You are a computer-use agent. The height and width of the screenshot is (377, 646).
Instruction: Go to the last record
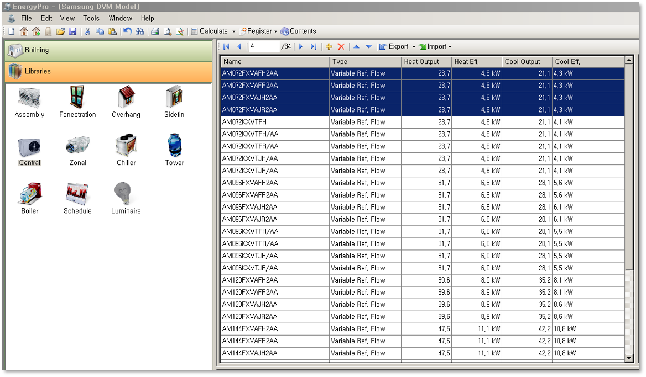314,47
